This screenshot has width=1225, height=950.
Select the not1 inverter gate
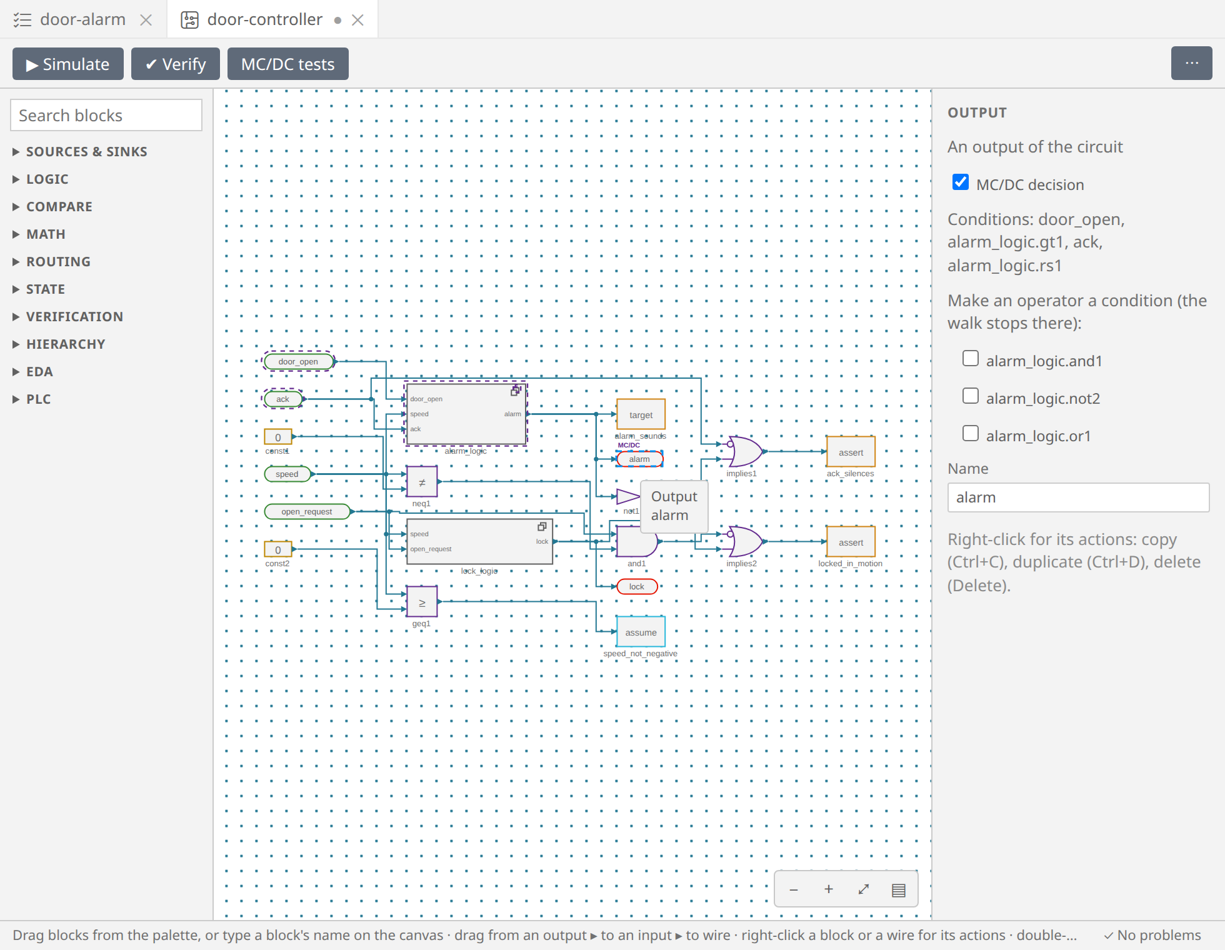point(628,497)
